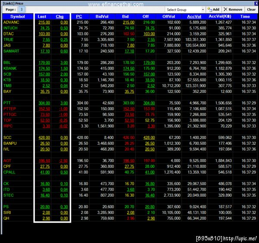Close the Link1 Price window

pos(256,3)
